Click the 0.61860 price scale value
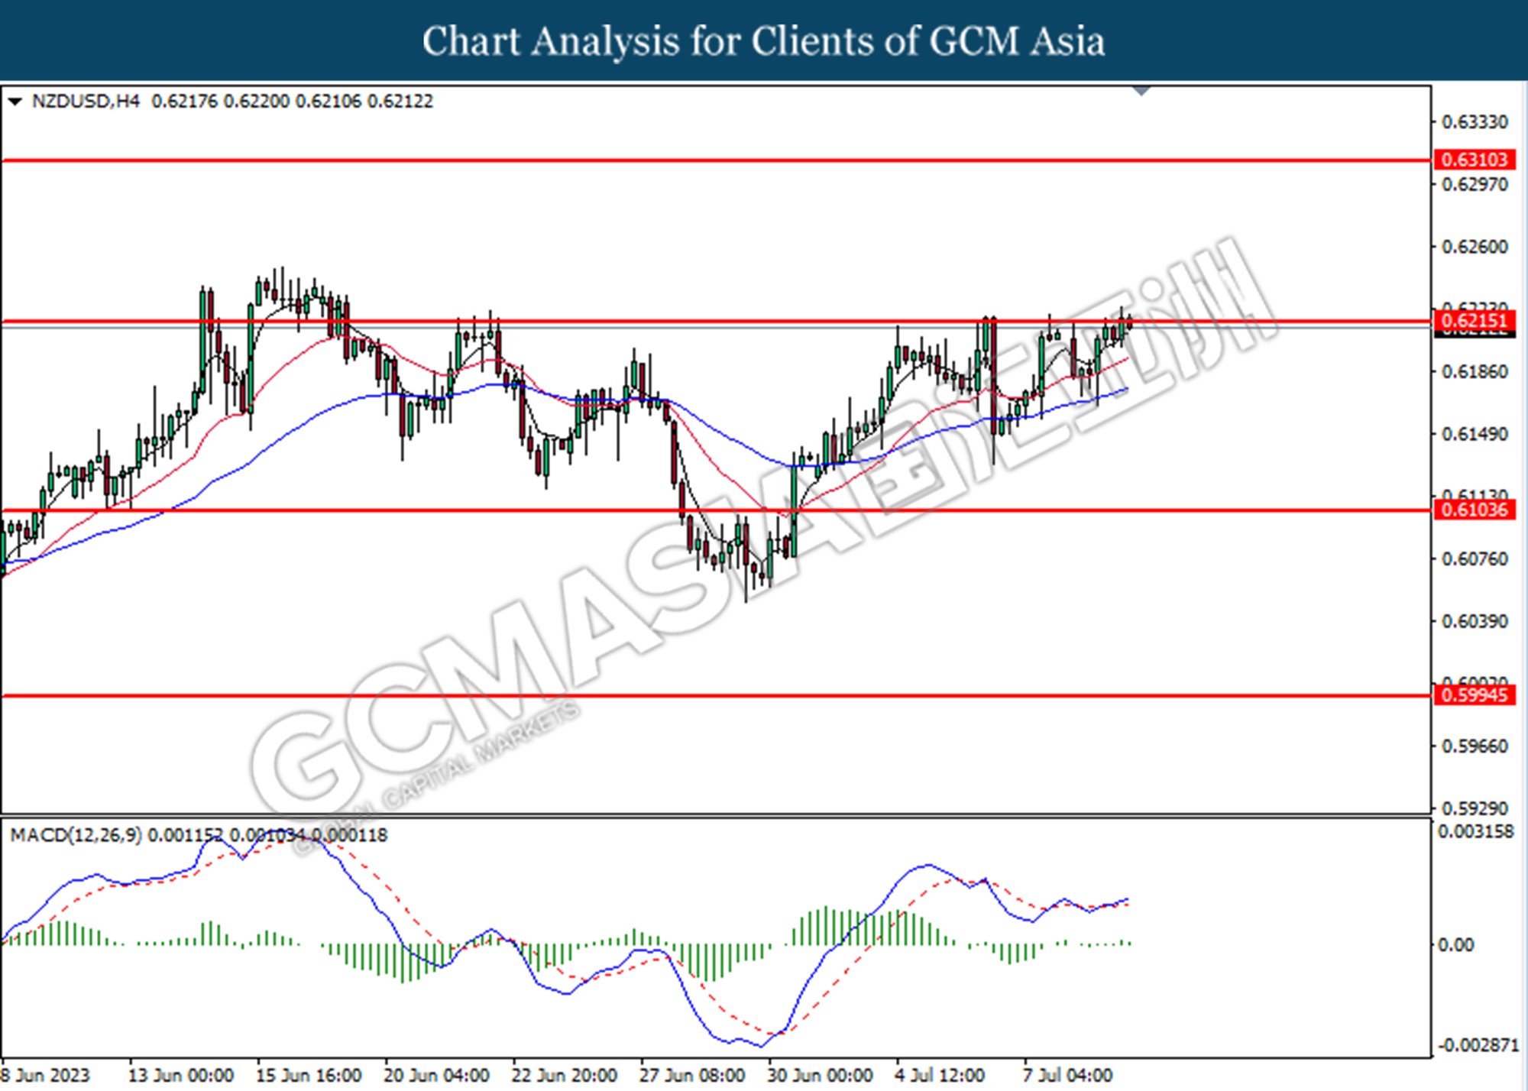The height and width of the screenshot is (1091, 1528). coord(1475,372)
